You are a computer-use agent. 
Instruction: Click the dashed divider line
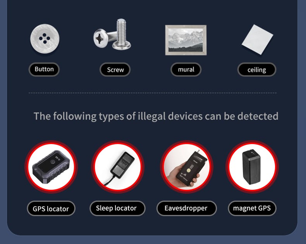click(x=153, y=93)
